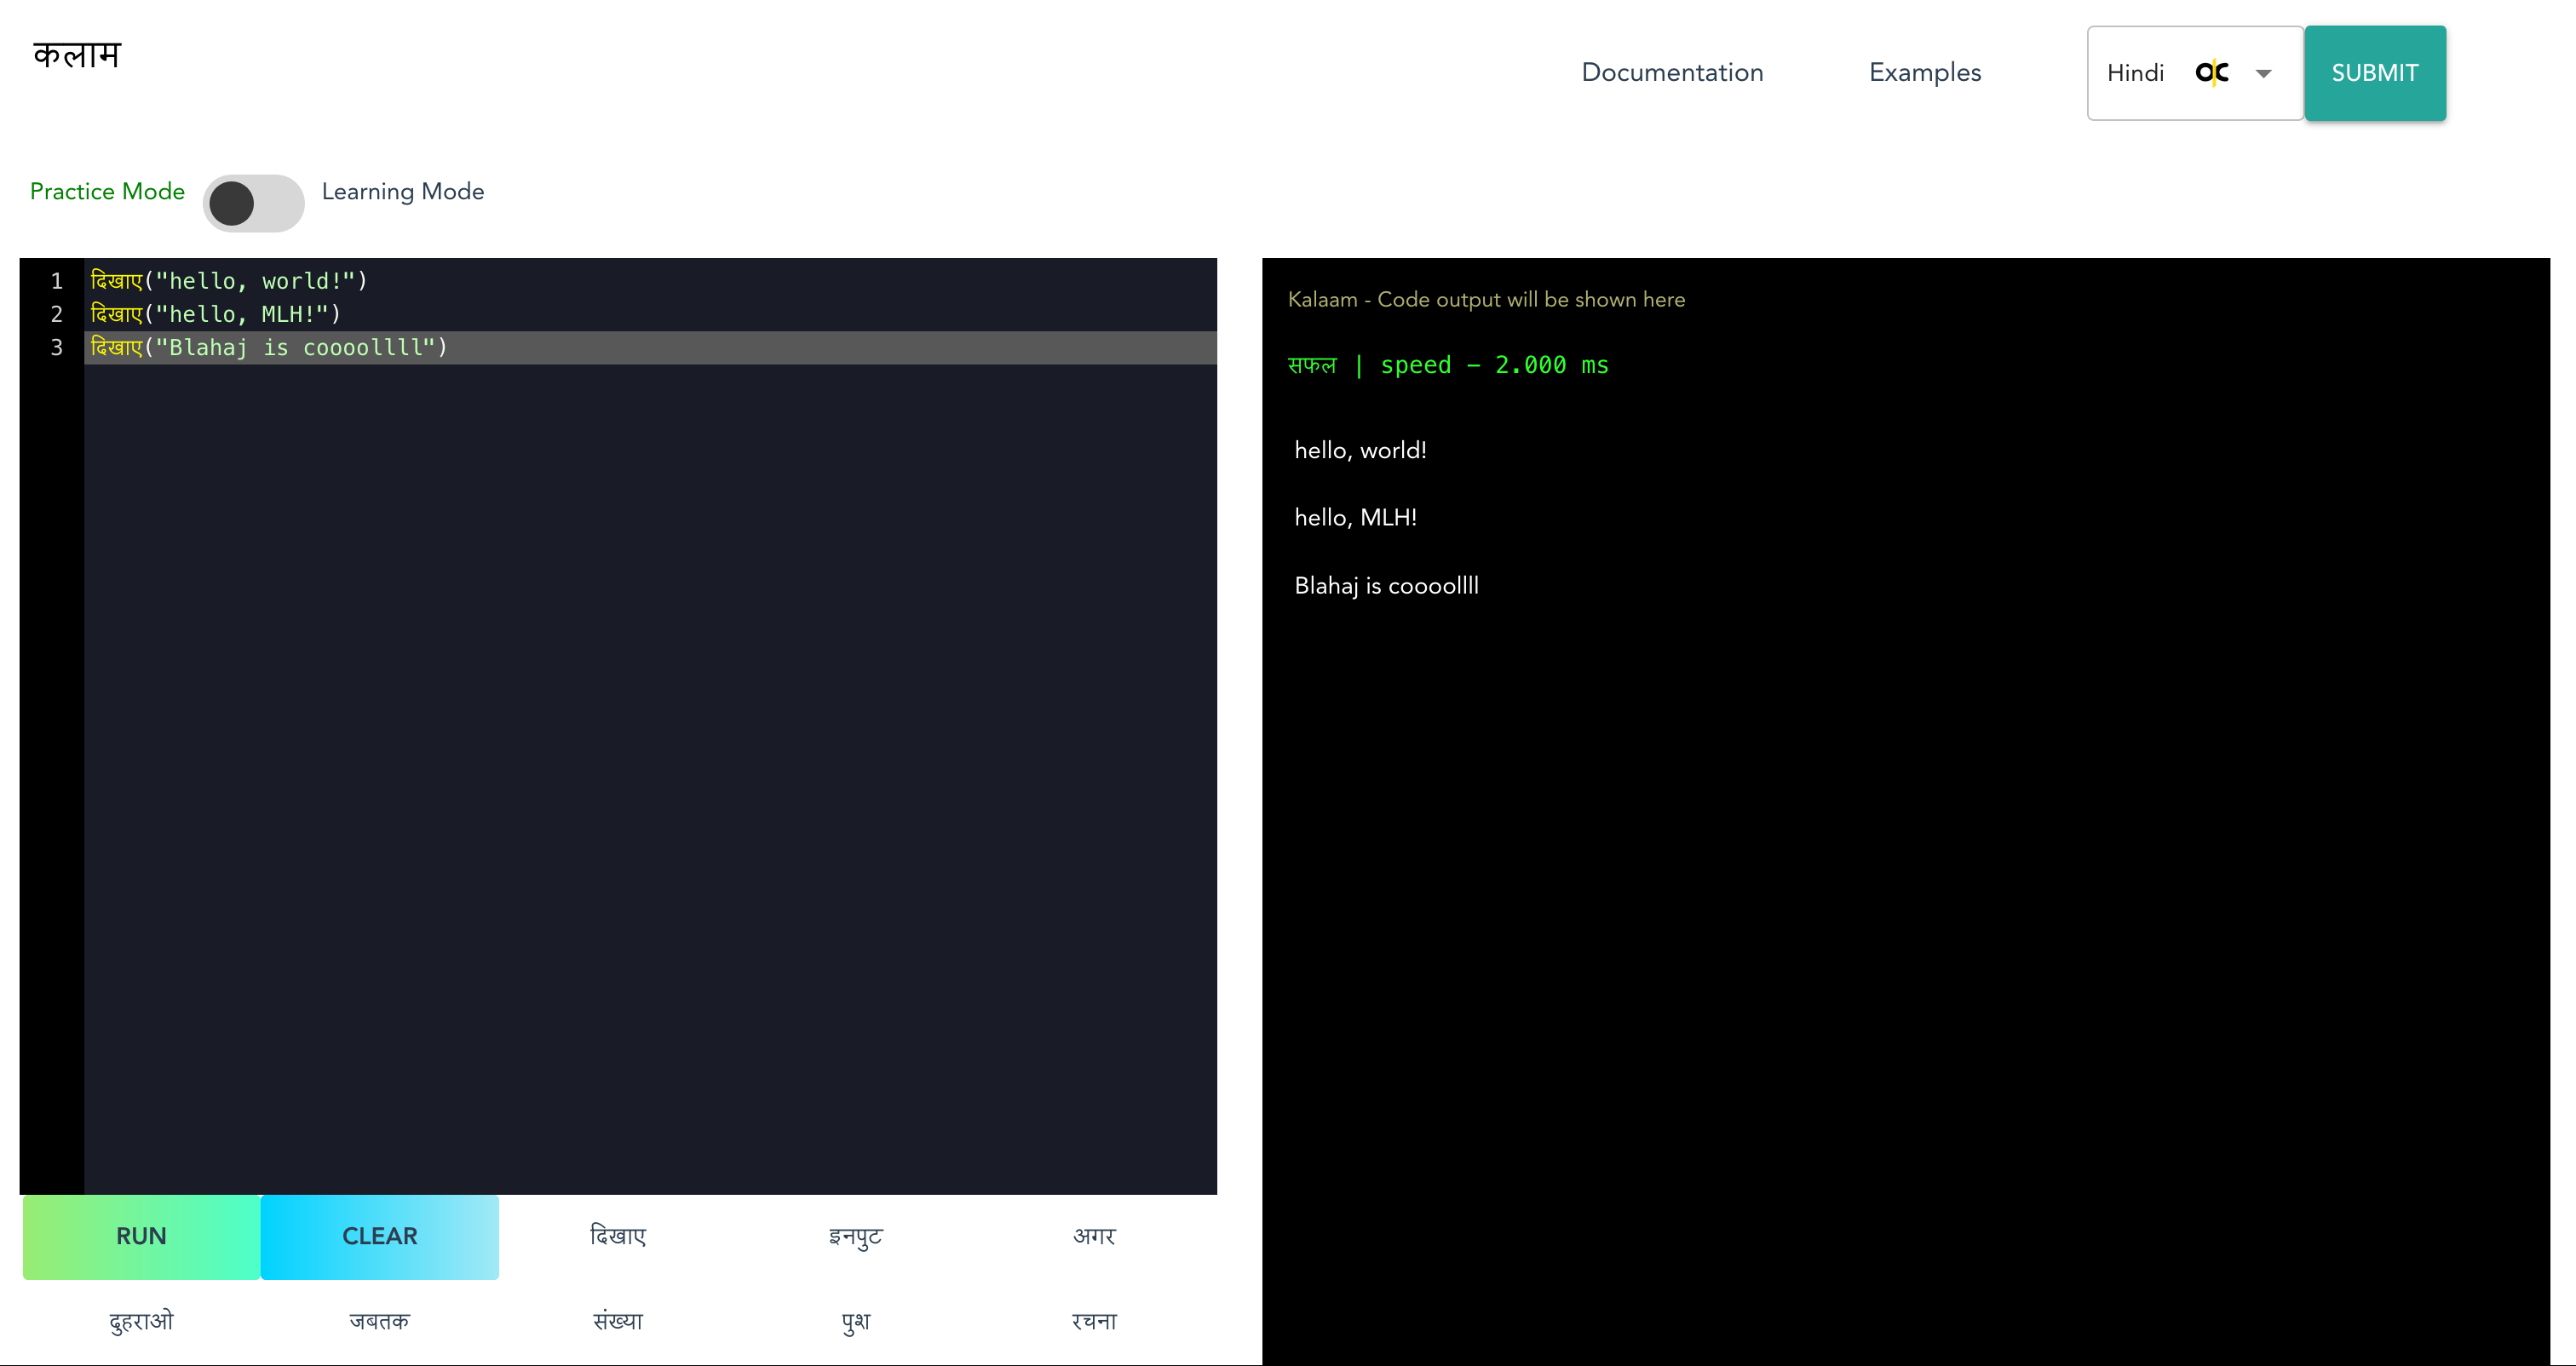Insert the अगर keyword
This screenshot has width=2576, height=1366.
pyautogui.click(x=1094, y=1236)
